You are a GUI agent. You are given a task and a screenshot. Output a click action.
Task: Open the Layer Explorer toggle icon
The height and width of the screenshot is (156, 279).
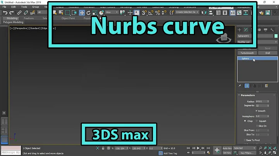tap(225, 13)
